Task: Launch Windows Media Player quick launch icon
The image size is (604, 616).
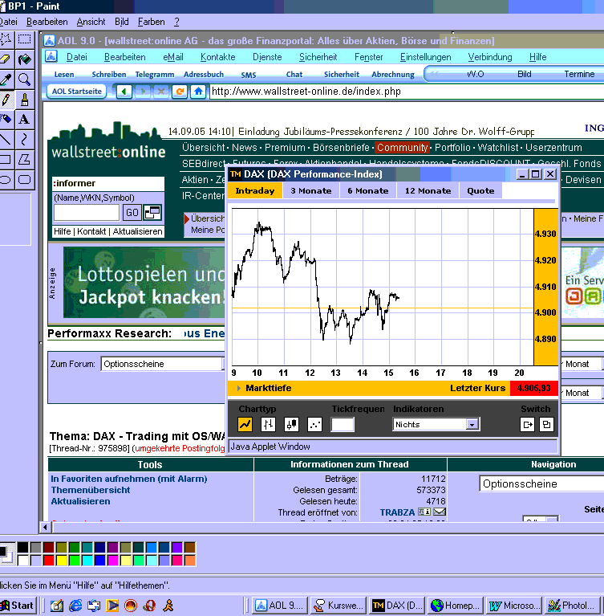Action: click(x=112, y=606)
